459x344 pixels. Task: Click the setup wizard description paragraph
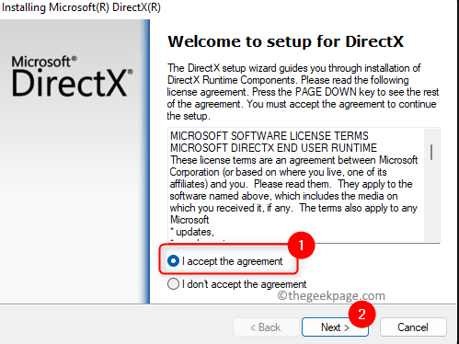(x=303, y=92)
